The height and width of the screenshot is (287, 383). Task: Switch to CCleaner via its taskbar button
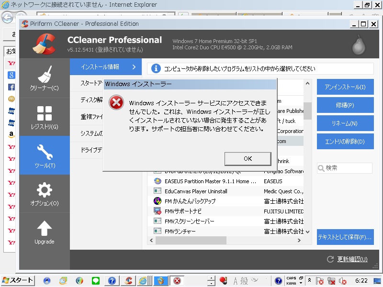click(128, 281)
